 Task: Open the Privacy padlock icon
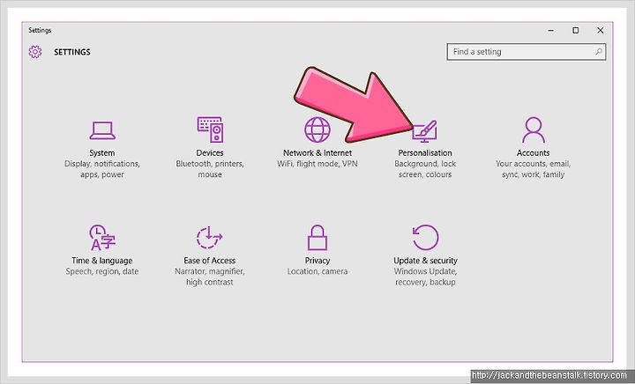point(317,237)
